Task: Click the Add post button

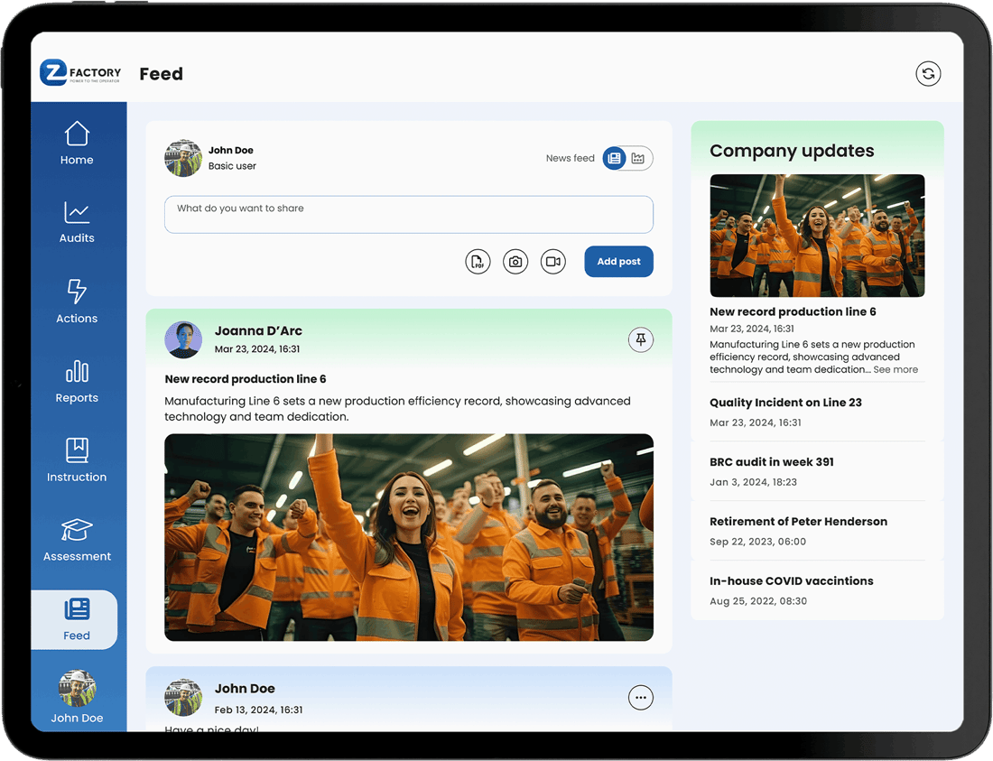Action: pos(618,262)
